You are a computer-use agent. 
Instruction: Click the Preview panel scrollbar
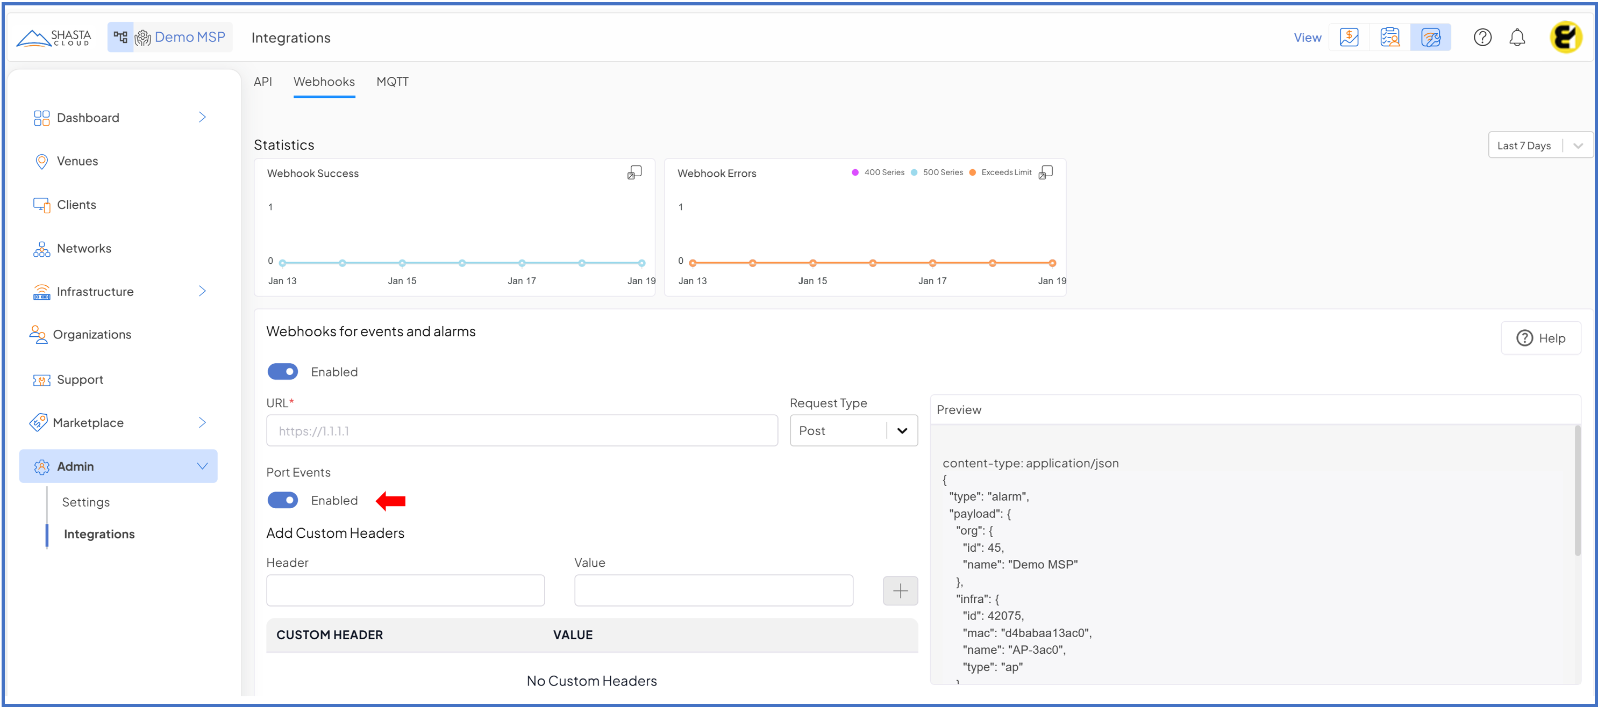point(1577,489)
